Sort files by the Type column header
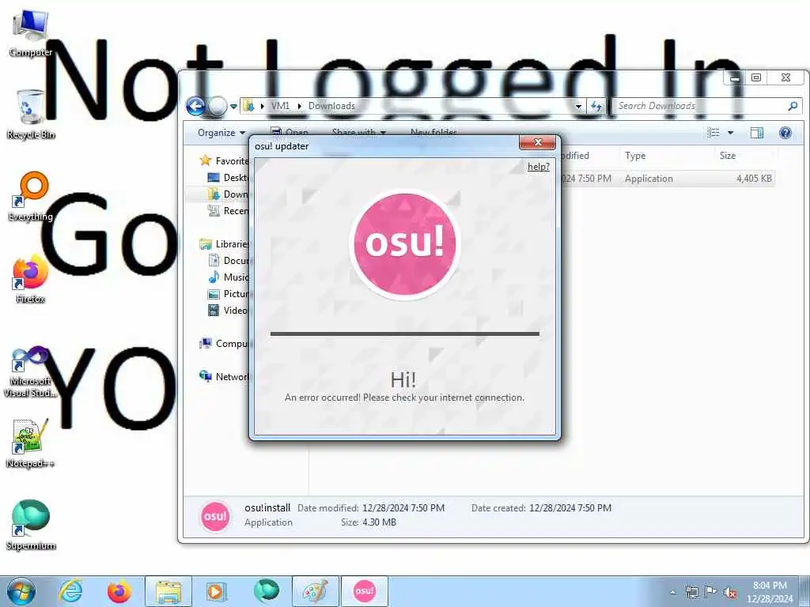The width and height of the screenshot is (810, 607). (x=665, y=156)
